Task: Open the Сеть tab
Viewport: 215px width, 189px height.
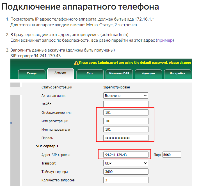Action: tap(90, 74)
